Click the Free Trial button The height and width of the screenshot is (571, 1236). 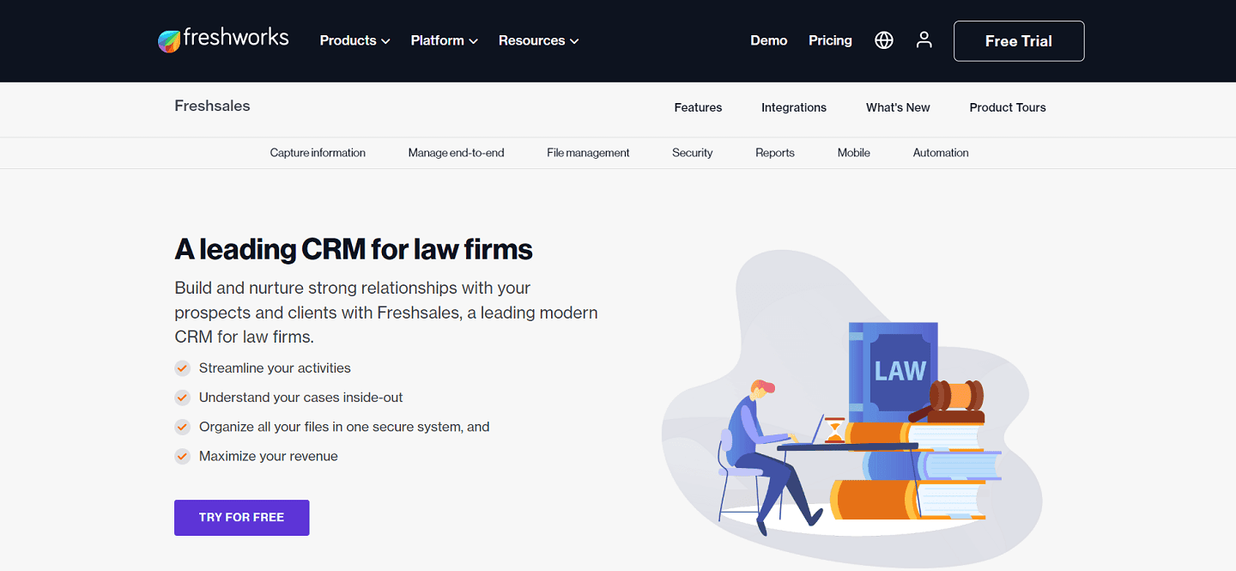pyautogui.click(x=1018, y=40)
